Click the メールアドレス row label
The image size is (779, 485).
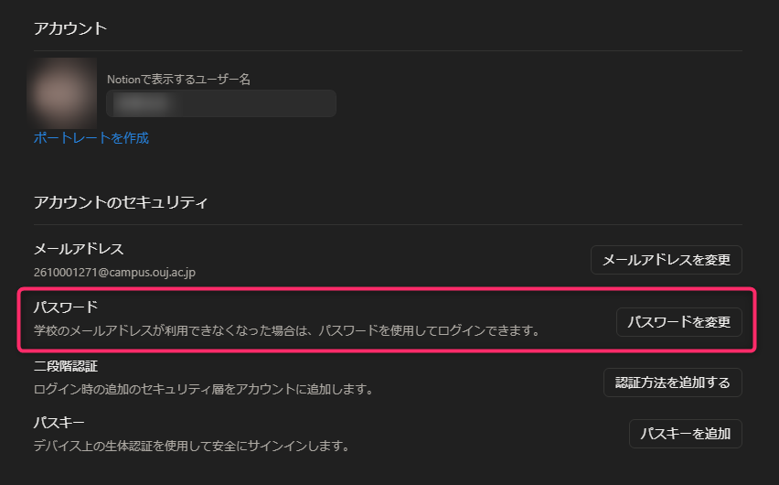(78, 249)
